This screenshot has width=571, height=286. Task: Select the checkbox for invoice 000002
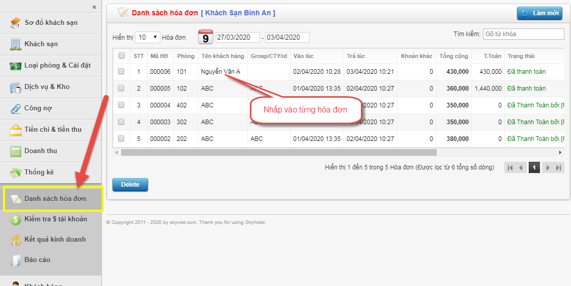pos(122,138)
